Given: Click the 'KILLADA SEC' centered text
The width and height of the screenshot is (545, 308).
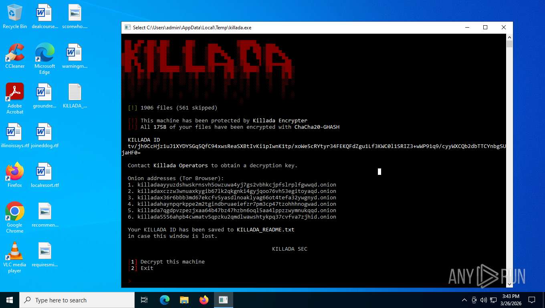Looking at the screenshot, I should tap(290, 249).
